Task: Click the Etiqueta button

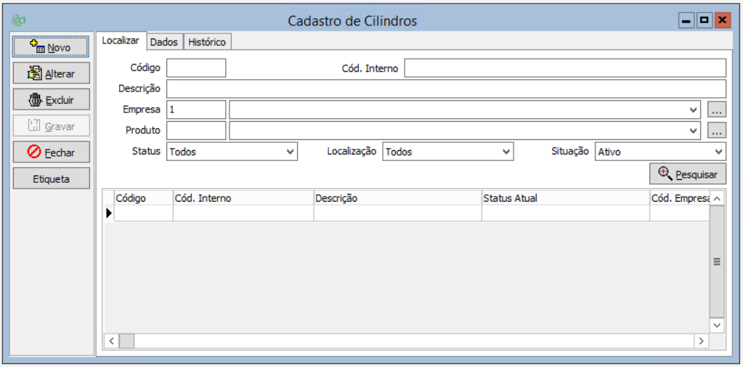Action: pyautogui.click(x=51, y=178)
